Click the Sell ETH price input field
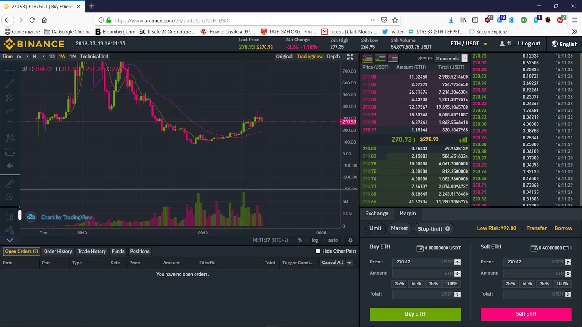582x327 pixels. pos(537,262)
